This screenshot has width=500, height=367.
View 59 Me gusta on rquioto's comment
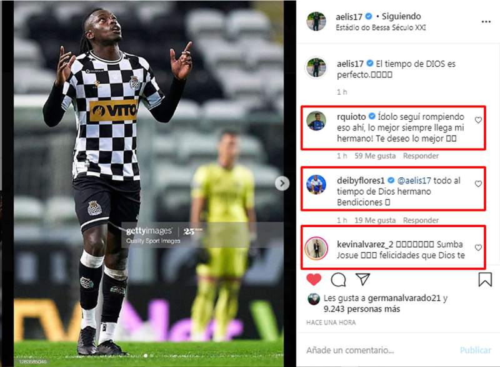coord(375,156)
